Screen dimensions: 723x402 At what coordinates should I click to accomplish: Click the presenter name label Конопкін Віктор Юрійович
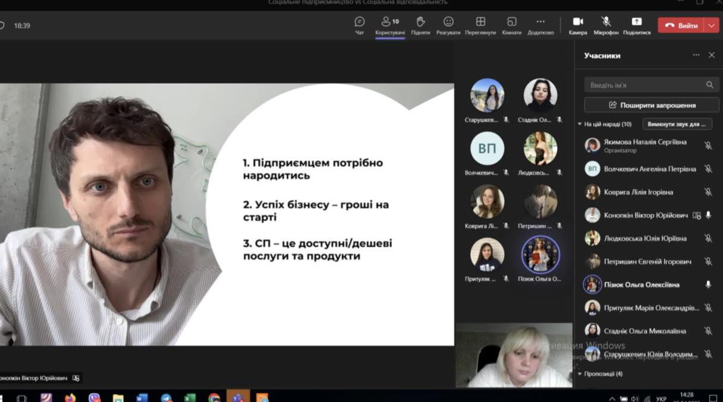33,378
